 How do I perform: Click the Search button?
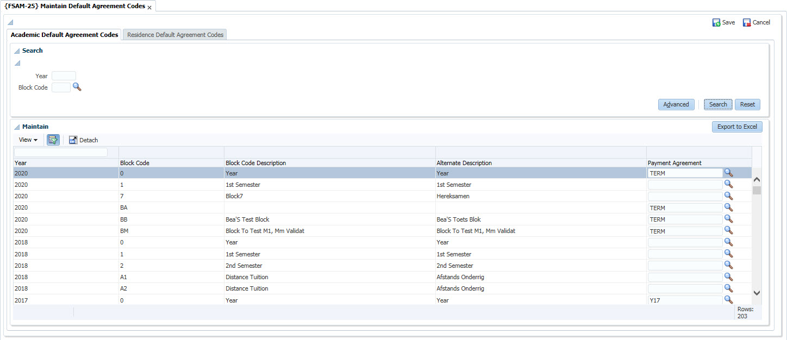point(717,104)
